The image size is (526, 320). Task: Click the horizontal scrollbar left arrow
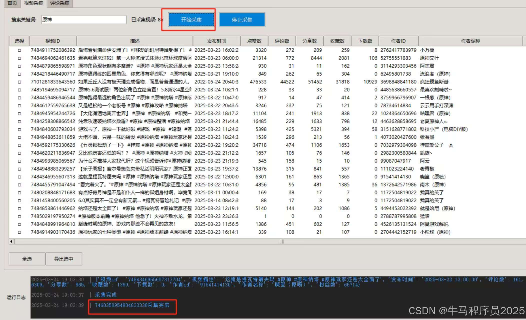tap(11, 241)
